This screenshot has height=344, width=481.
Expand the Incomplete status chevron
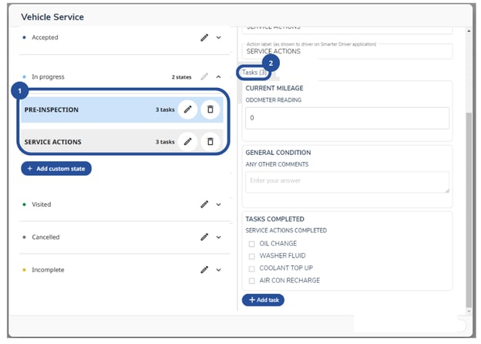point(218,270)
